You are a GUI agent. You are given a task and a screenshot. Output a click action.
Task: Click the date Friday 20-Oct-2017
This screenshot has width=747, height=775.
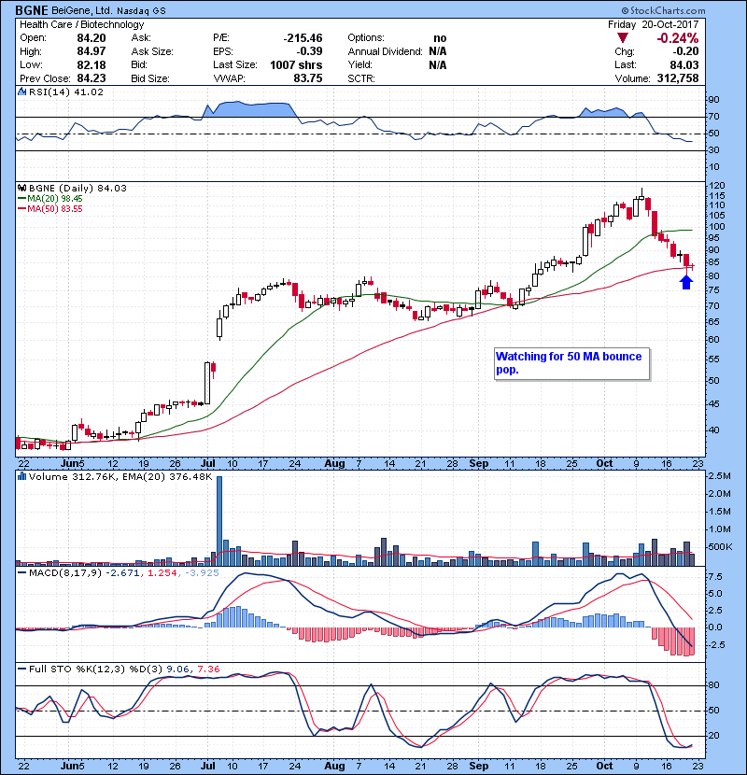pyautogui.click(x=653, y=24)
